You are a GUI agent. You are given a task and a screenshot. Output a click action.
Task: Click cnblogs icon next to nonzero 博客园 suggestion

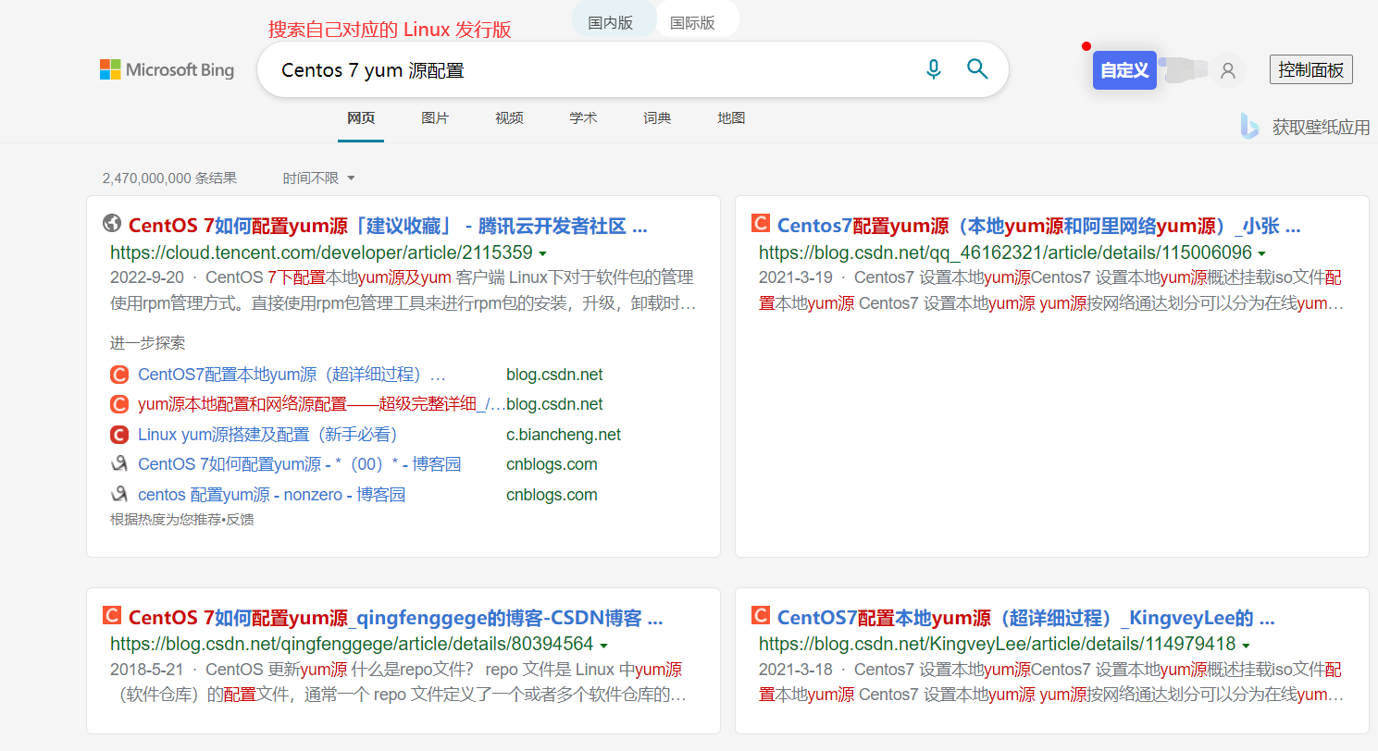pyautogui.click(x=118, y=495)
